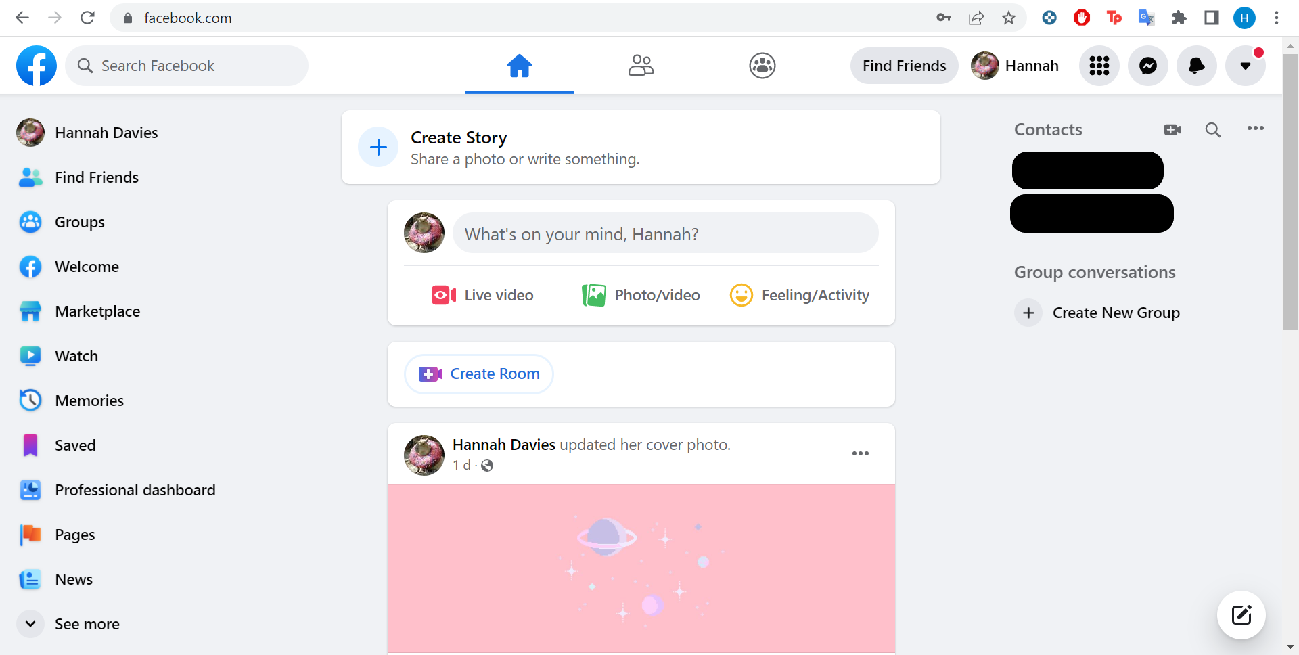Click the Search Facebook field
Image resolution: width=1299 pixels, height=655 pixels.
click(187, 66)
